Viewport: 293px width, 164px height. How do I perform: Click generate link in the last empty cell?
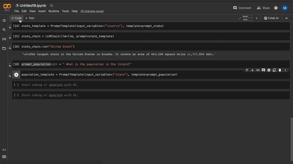pyautogui.click(x=56, y=95)
